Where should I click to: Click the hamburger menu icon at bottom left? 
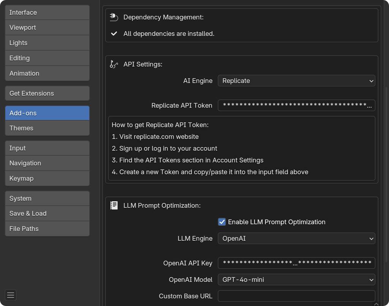[x=11, y=295]
